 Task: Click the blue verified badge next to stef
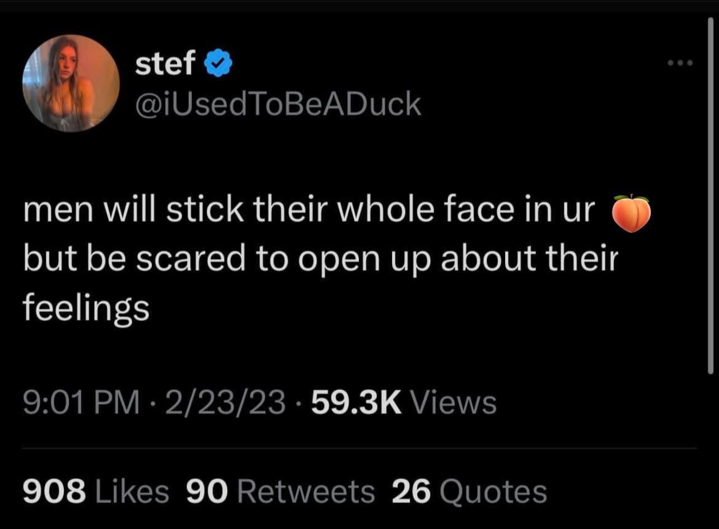click(218, 63)
